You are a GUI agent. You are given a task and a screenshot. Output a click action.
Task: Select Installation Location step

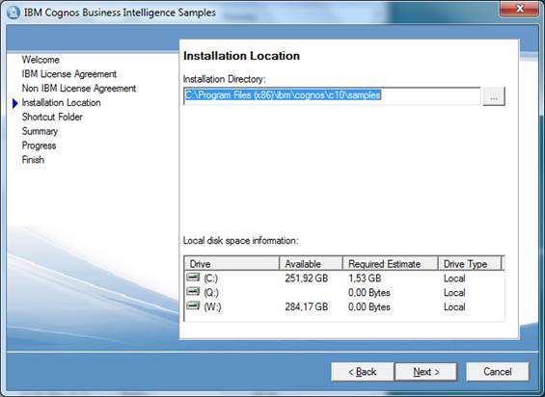[x=61, y=103]
